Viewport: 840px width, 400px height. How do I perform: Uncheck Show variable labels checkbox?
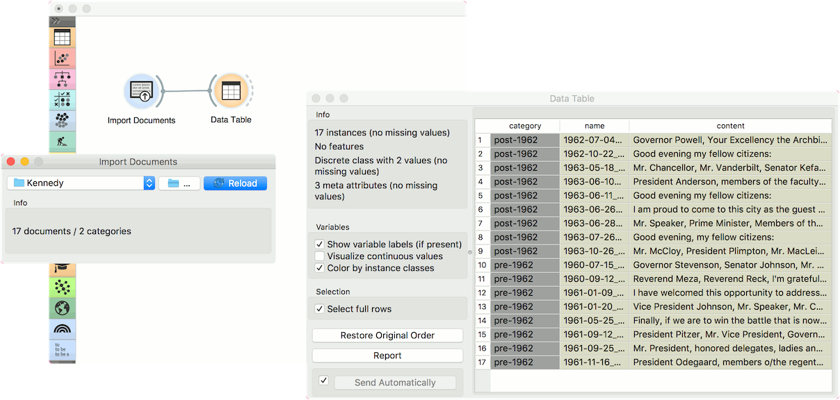[x=320, y=244]
